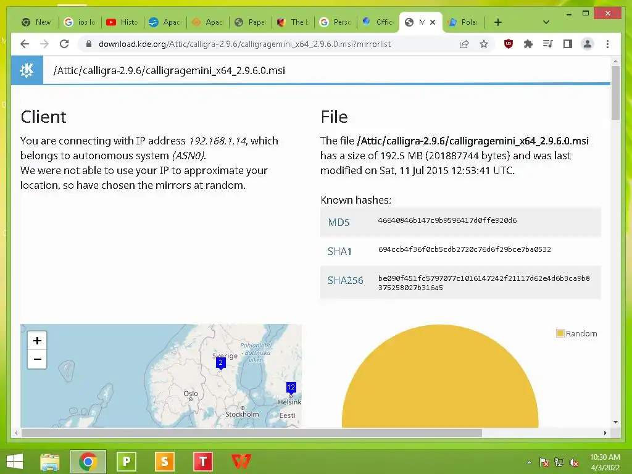632x474 pixels.
Task: Click the Action Center flag tray icon
Action: [544, 462]
